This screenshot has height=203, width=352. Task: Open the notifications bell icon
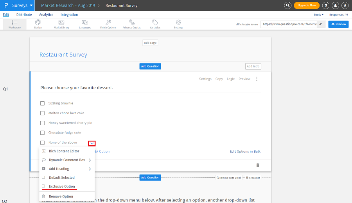(x=335, y=5)
